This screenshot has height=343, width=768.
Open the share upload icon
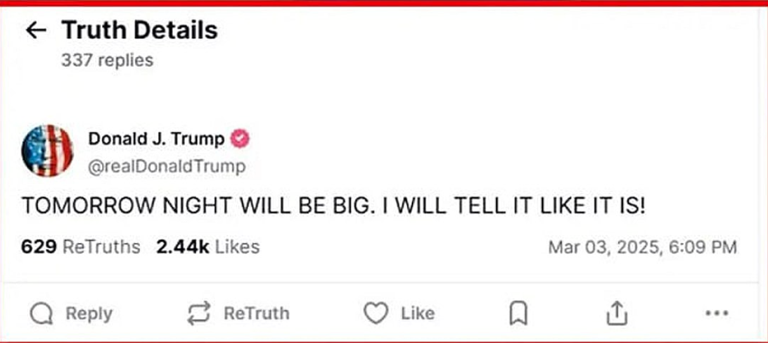tap(616, 314)
